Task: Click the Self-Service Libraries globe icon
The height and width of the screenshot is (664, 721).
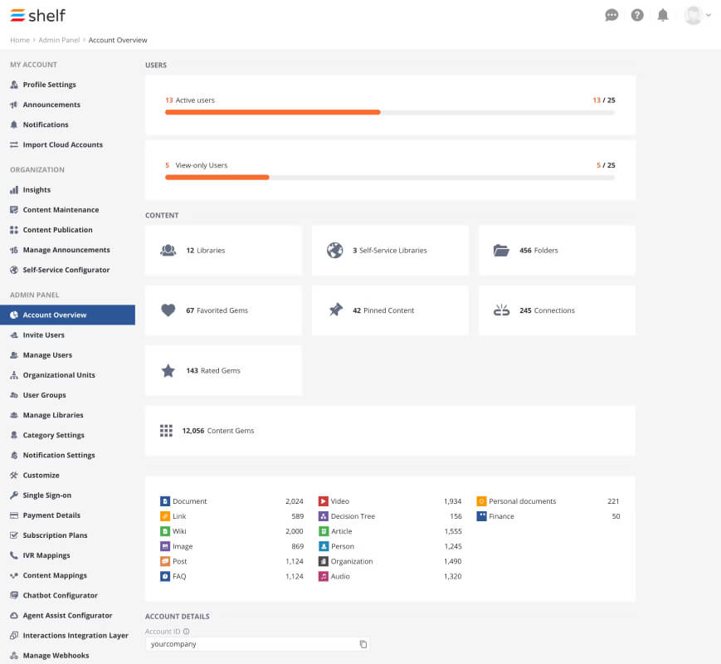Action: point(334,250)
